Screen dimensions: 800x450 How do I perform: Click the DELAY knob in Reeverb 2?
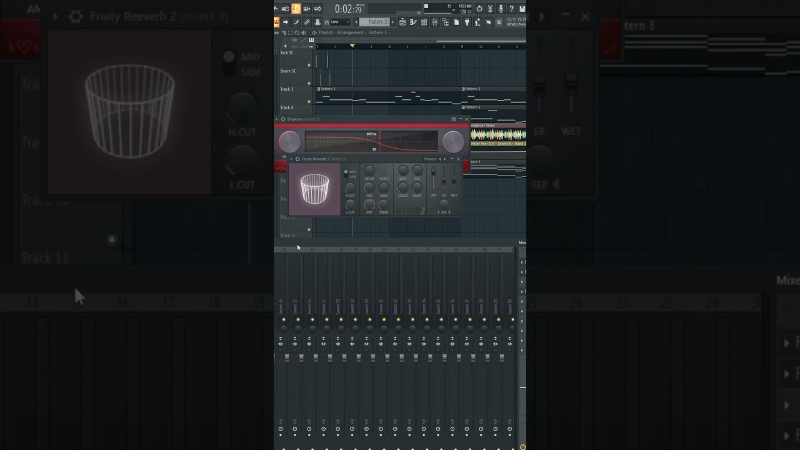coord(369,171)
